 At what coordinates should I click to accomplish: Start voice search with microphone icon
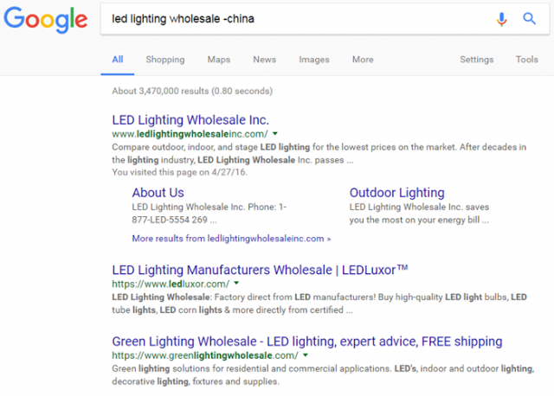(x=501, y=19)
